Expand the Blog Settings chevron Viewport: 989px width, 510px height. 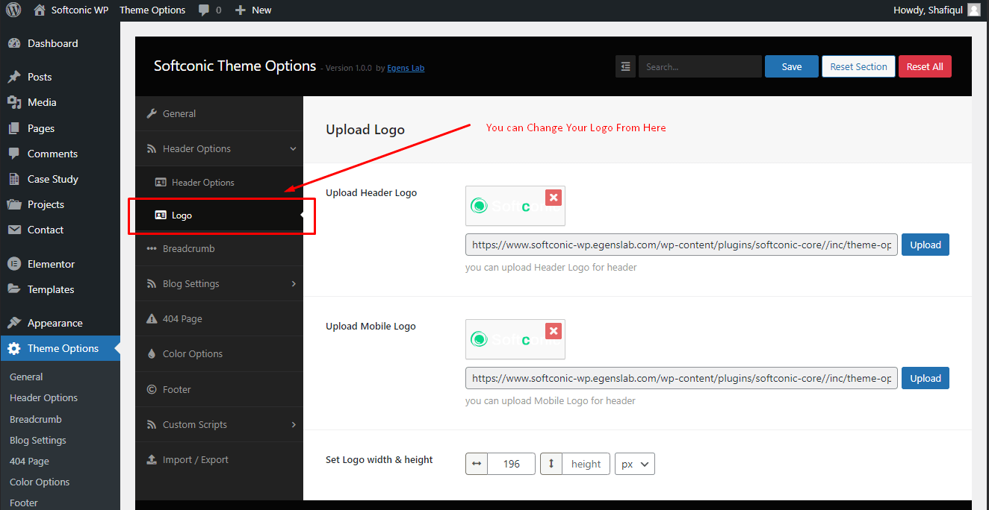tap(294, 283)
